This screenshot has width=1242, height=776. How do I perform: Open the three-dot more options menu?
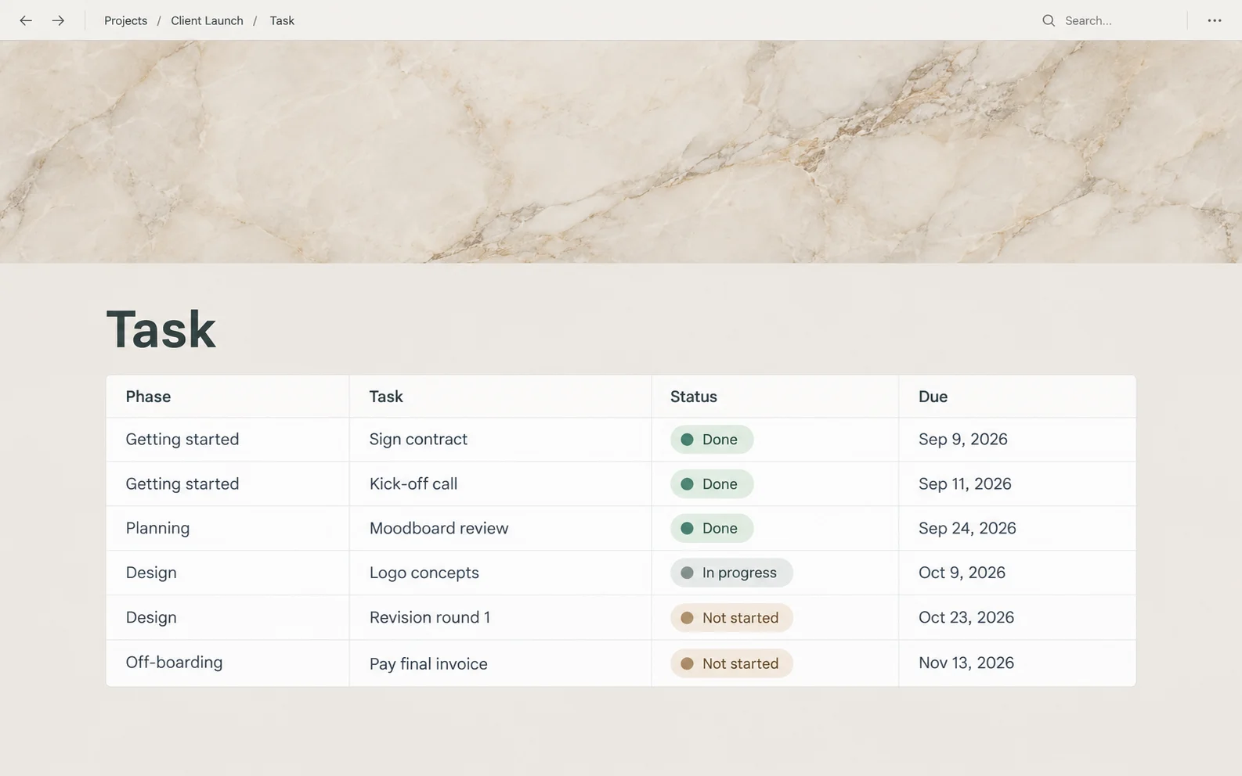coord(1215,20)
